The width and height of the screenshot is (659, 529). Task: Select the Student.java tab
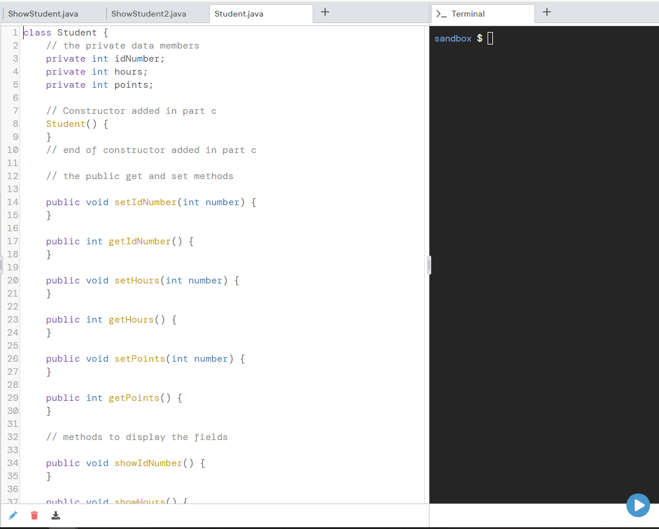238,14
